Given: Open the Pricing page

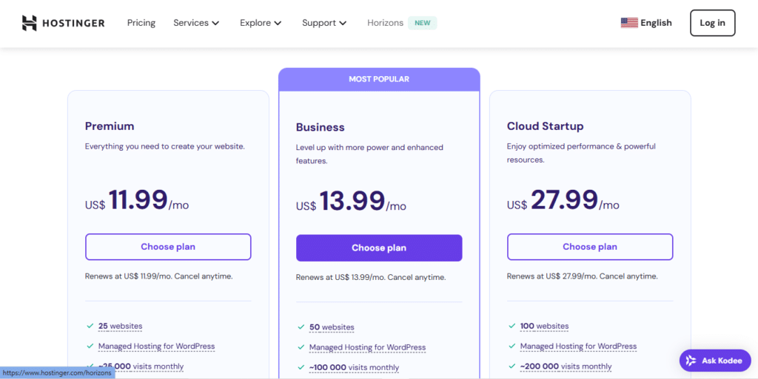Looking at the screenshot, I should coord(141,23).
